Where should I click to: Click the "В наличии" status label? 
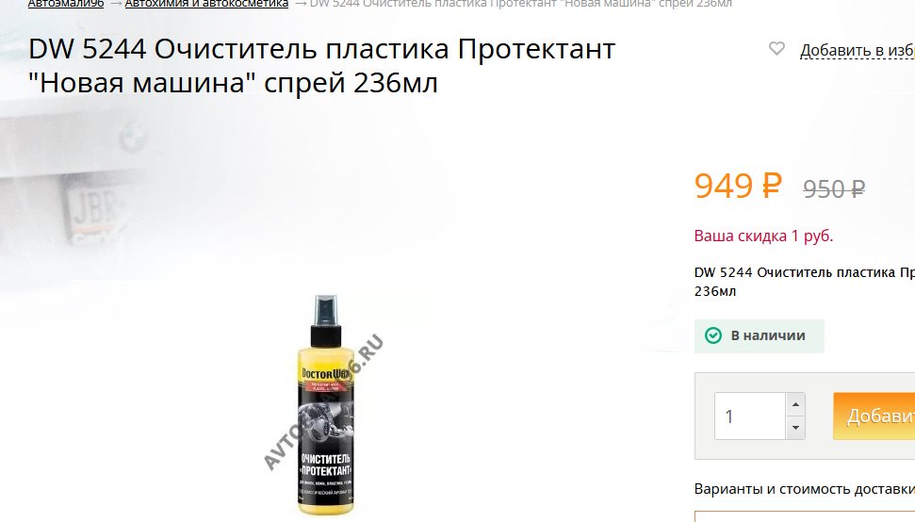[x=768, y=336]
